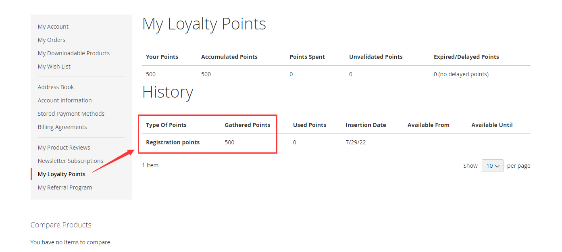Open My Referral Program page
The height and width of the screenshot is (252, 562).
tap(65, 187)
